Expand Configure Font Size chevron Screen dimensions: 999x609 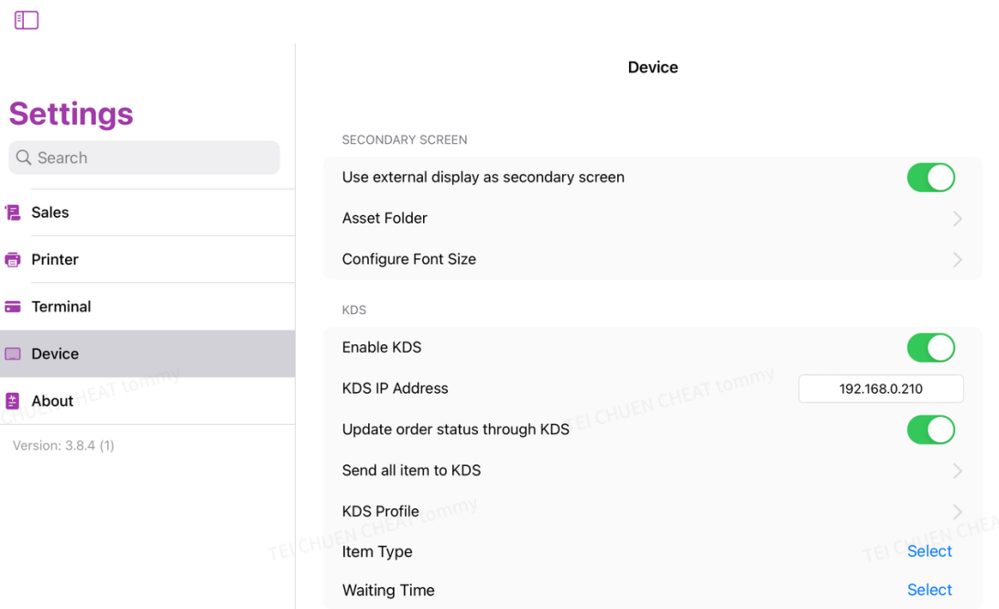click(957, 260)
